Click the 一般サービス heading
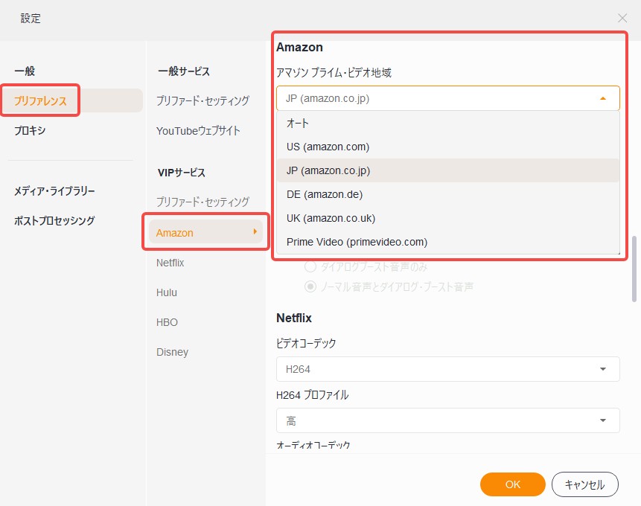The image size is (641, 506). [x=184, y=71]
